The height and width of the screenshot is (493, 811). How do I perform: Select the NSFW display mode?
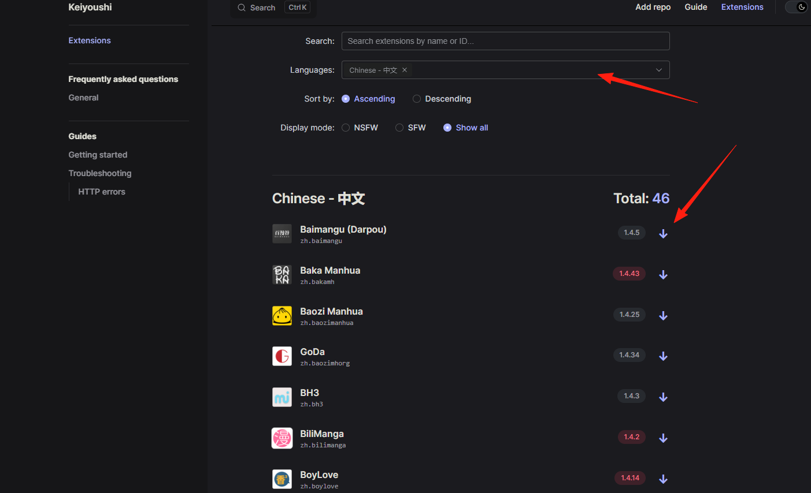click(360, 128)
